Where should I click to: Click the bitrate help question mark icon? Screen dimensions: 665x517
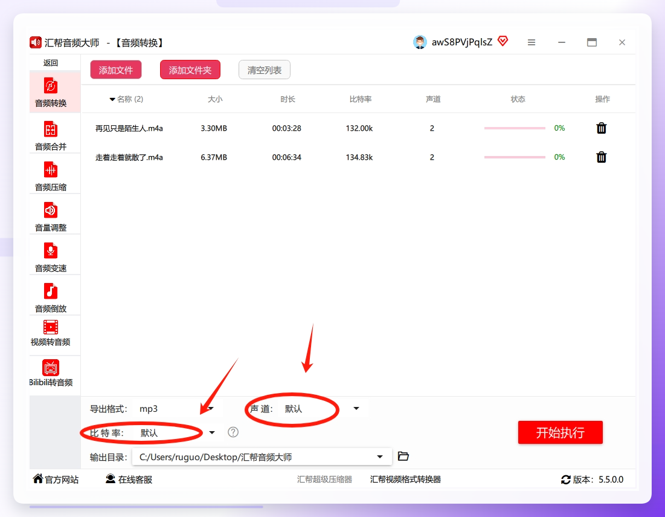233,432
